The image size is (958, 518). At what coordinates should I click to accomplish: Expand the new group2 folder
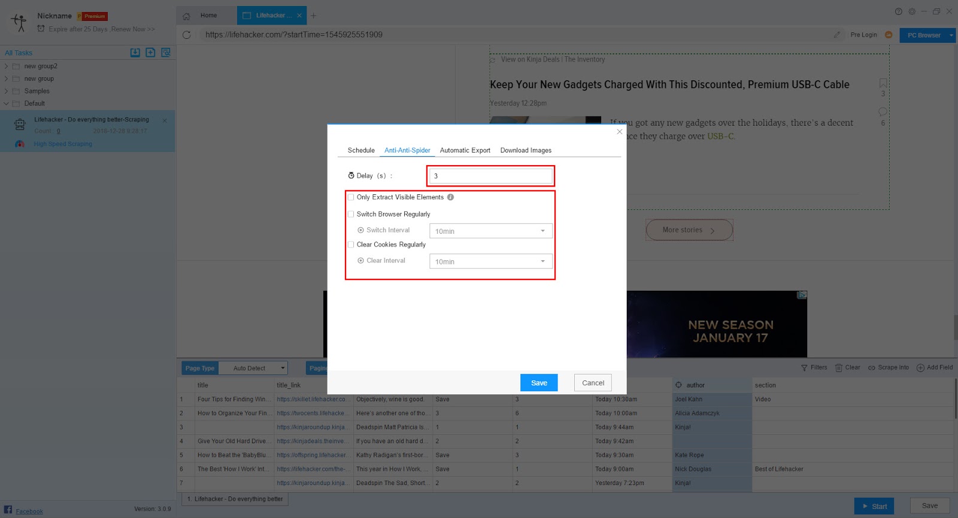click(x=7, y=66)
